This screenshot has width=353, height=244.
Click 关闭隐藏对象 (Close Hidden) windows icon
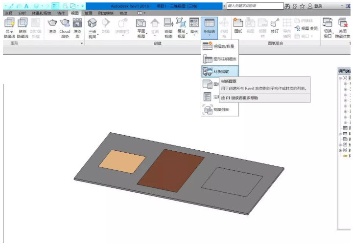(343, 23)
